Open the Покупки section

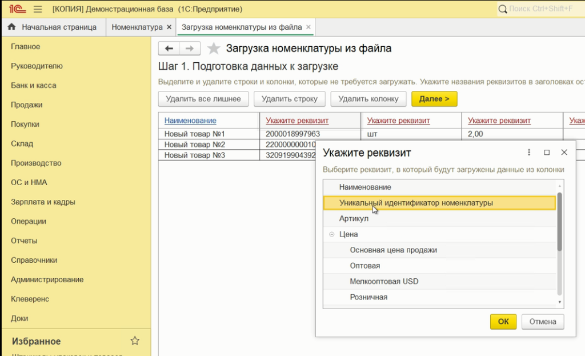click(25, 124)
